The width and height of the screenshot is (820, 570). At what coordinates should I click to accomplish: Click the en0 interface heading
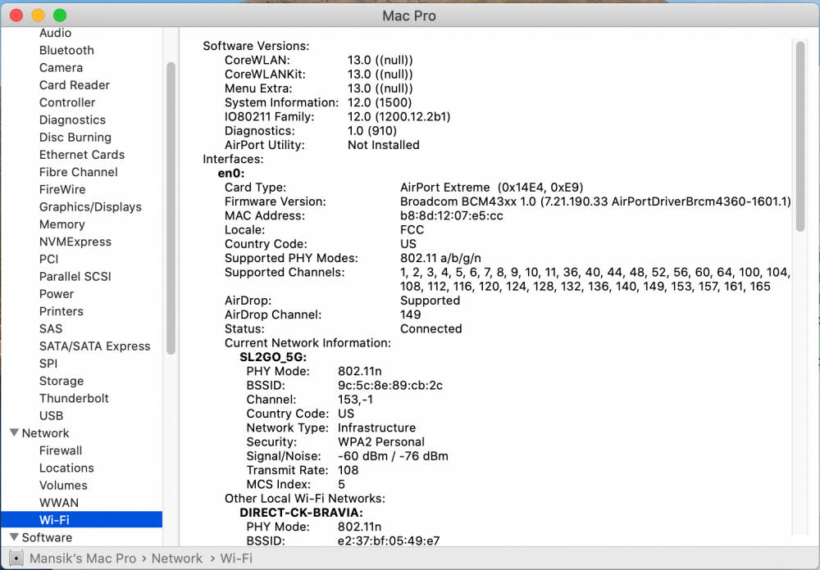click(231, 174)
